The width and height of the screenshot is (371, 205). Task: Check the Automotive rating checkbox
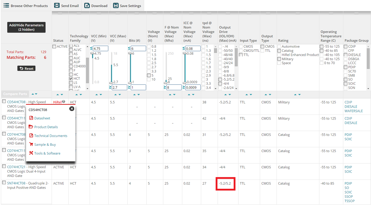coord(279,47)
